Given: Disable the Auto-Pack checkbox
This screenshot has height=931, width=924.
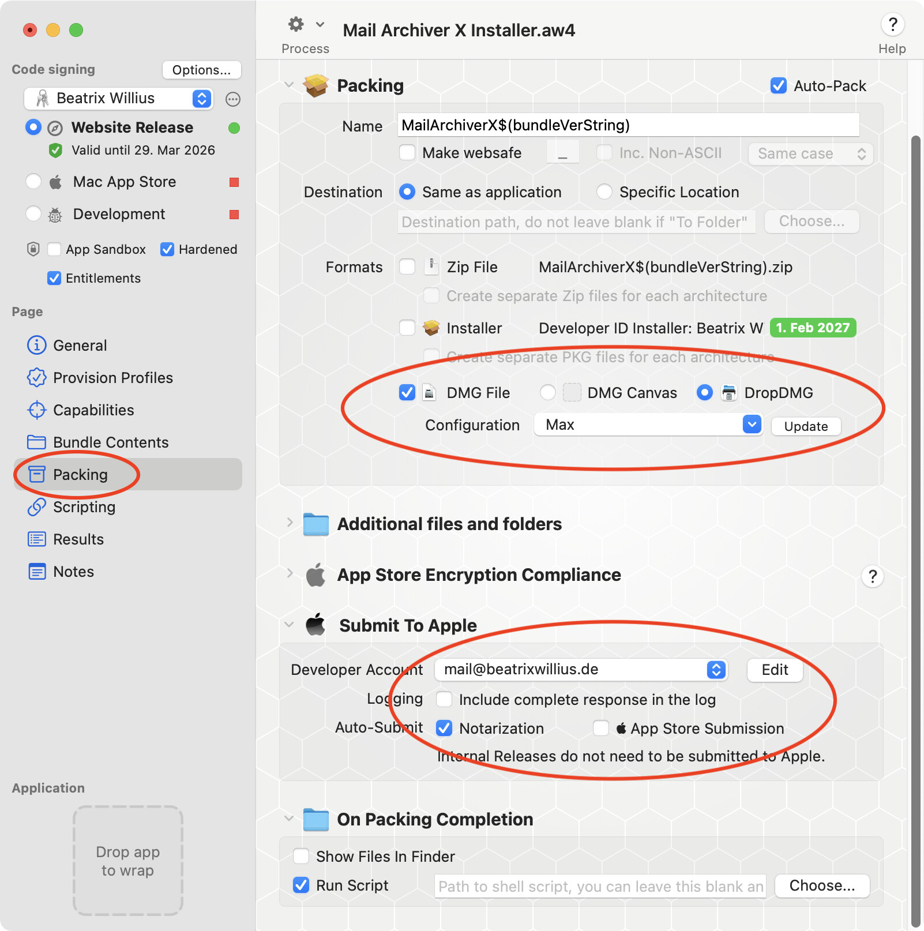Looking at the screenshot, I should tap(779, 85).
